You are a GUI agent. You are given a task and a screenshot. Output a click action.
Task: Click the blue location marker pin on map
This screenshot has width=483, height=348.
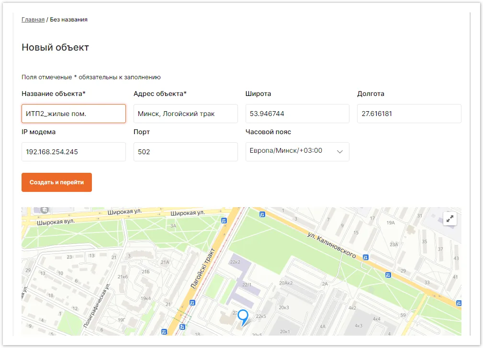pyautogui.click(x=243, y=317)
